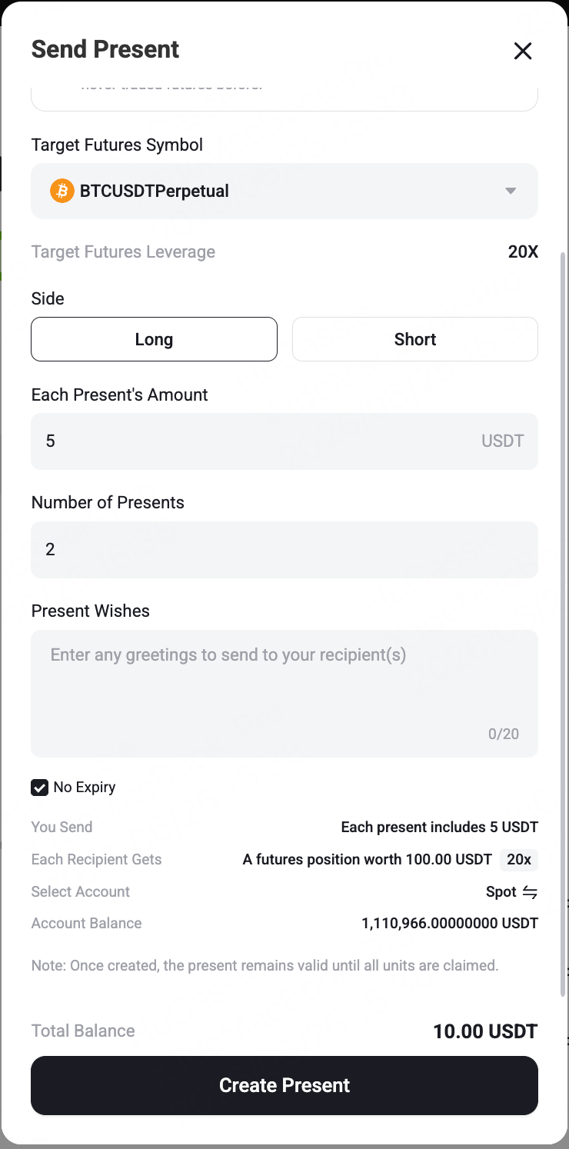Image resolution: width=569 pixels, height=1149 pixels.
Task: Click the USDT unit label in amount field
Action: [503, 441]
